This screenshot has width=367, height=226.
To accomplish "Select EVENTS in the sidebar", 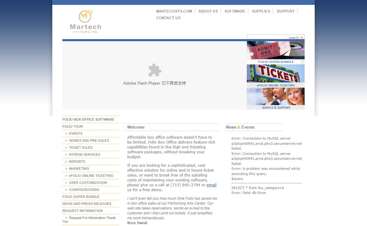I will point(76,133).
